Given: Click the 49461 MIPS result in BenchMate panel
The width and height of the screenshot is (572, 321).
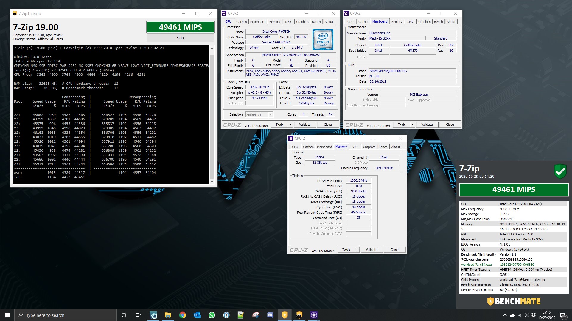Looking at the screenshot, I should click(x=514, y=190).
